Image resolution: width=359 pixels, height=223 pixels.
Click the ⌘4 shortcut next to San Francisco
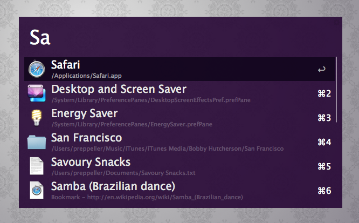point(323,143)
